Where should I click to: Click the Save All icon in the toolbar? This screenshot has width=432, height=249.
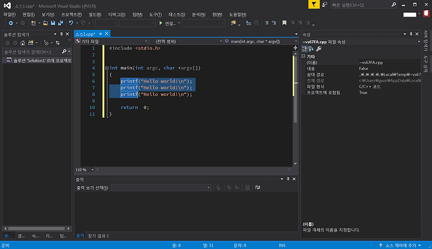click(60, 23)
